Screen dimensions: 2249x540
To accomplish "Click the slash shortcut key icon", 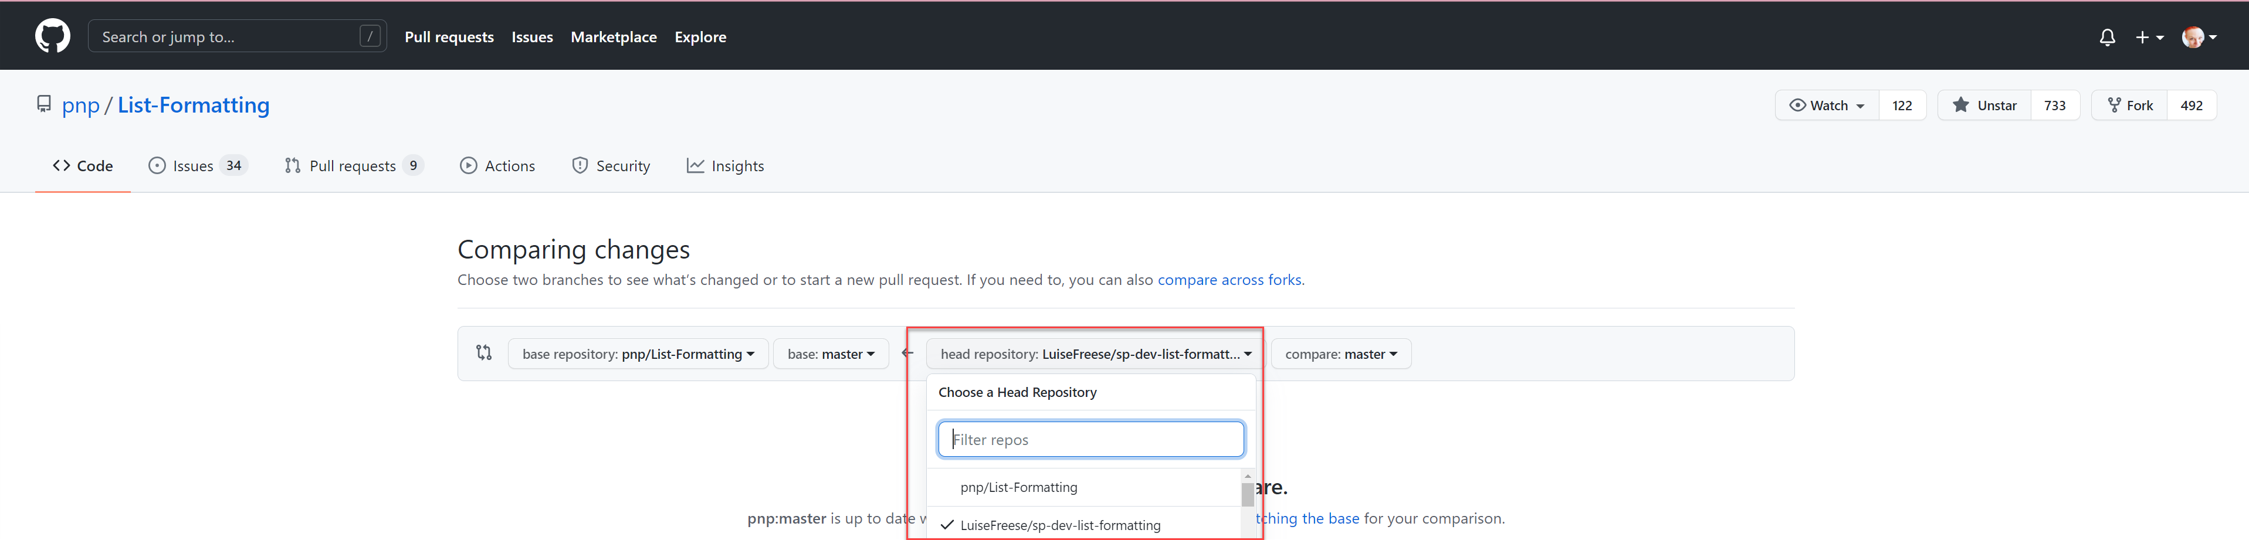I will [370, 36].
